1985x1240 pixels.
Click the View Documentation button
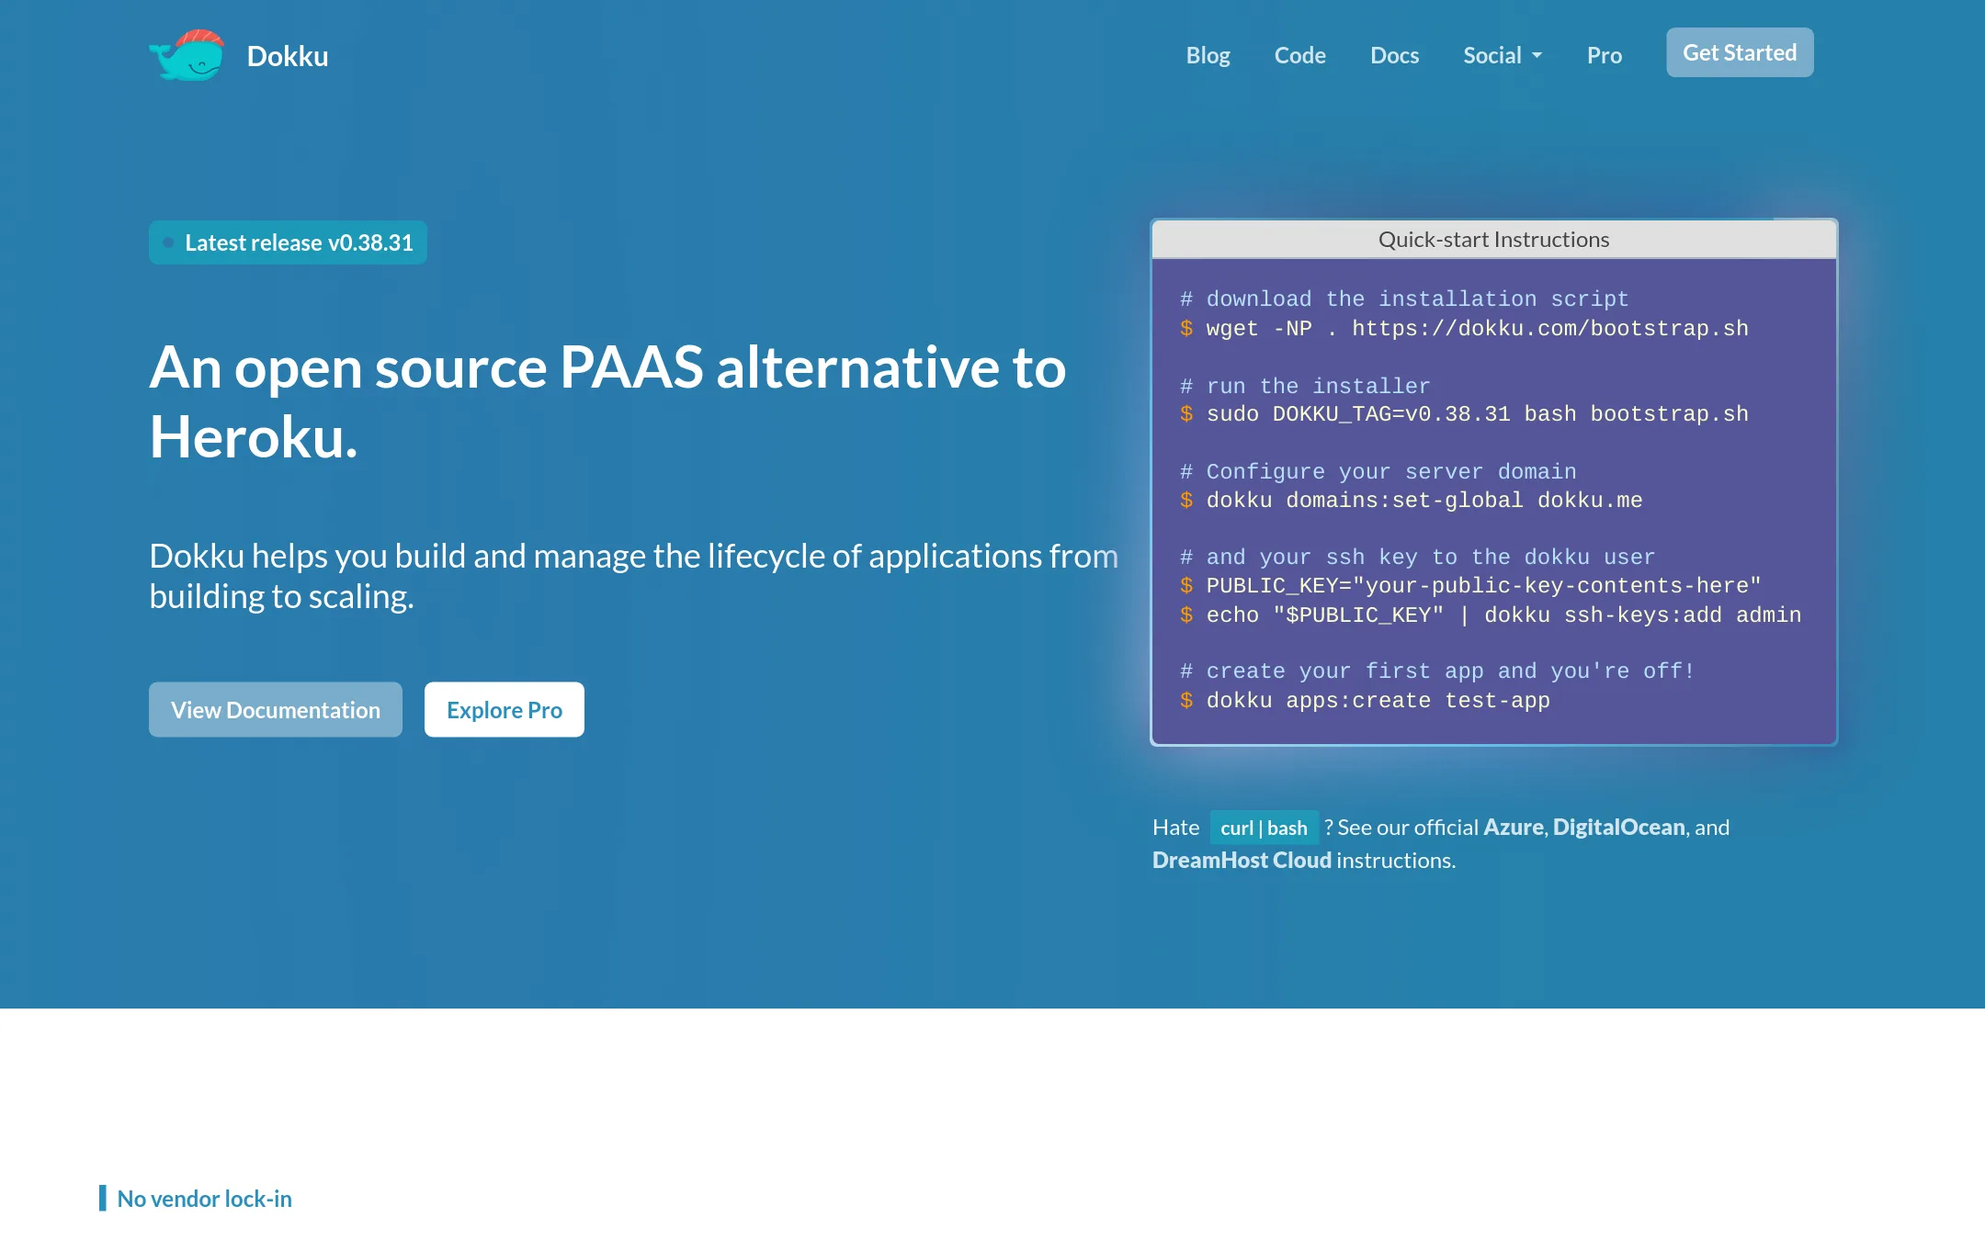[276, 709]
